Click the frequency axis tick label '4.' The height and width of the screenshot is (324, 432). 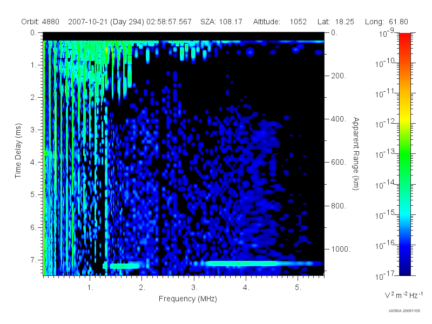coord(246,288)
